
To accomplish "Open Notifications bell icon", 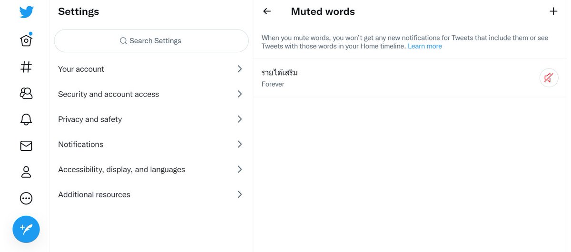I will point(26,119).
